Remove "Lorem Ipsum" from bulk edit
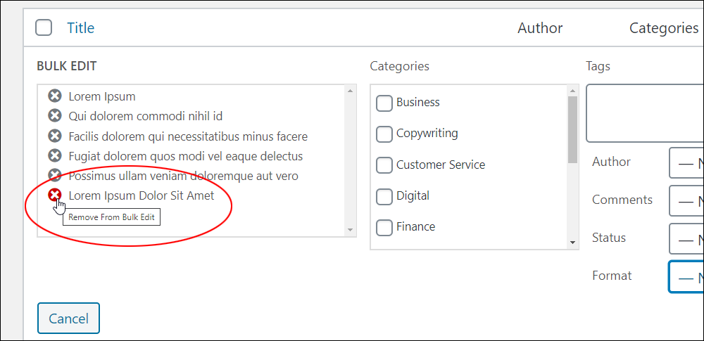Viewport: 704px width, 341px height. 54,96
